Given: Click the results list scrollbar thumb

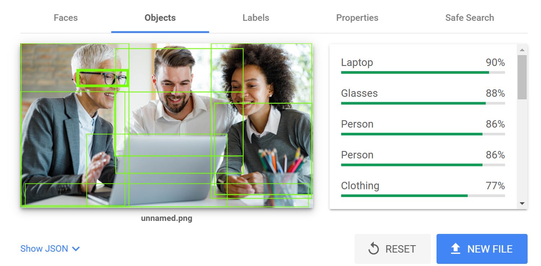Looking at the screenshot, I should coord(522,77).
